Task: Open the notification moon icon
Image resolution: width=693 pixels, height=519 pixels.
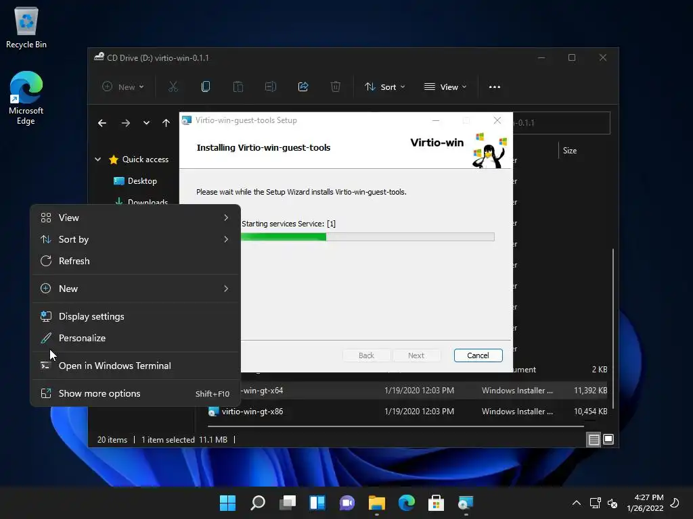Action: point(675,503)
